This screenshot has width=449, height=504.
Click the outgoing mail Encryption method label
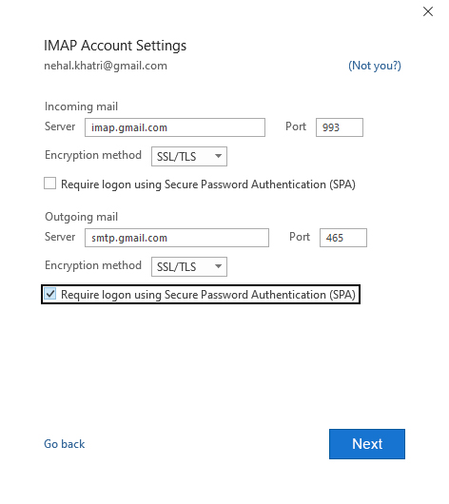click(93, 265)
